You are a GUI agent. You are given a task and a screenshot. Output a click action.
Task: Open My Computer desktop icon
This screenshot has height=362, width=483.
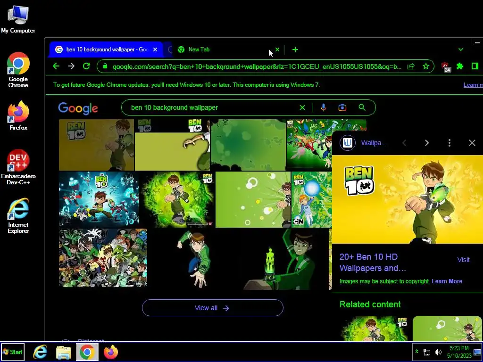[18, 19]
